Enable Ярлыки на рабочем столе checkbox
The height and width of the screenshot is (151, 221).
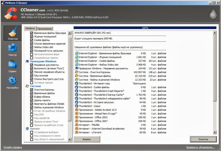[31, 125]
